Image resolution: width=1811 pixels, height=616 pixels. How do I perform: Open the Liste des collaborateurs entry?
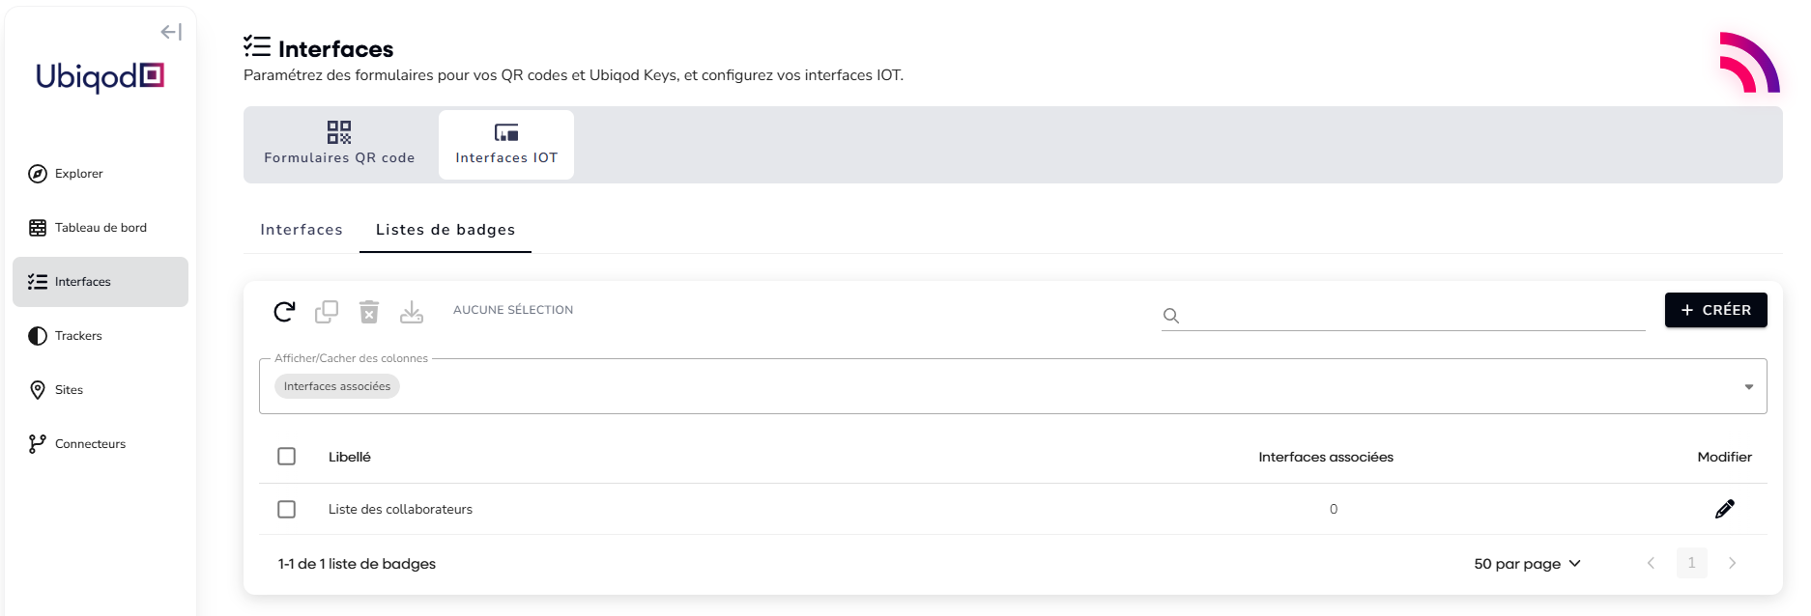(400, 509)
